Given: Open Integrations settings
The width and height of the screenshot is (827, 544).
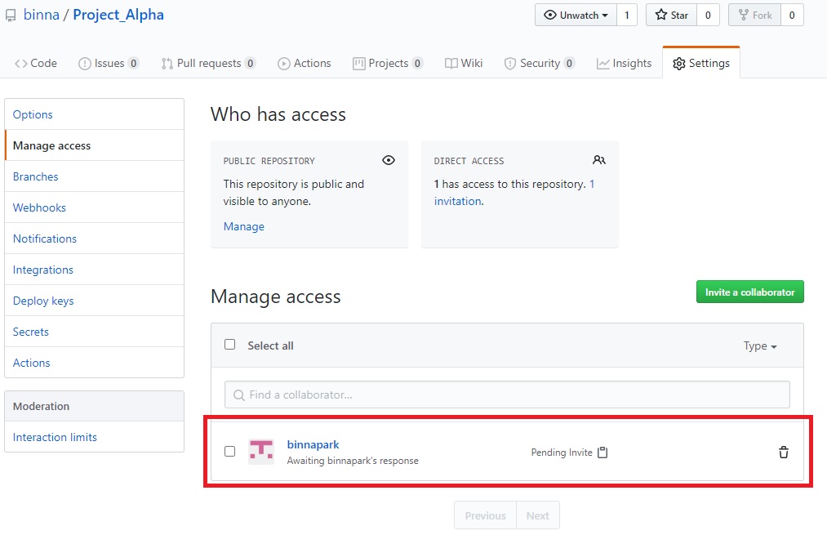Looking at the screenshot, I should tap(95, 270).
